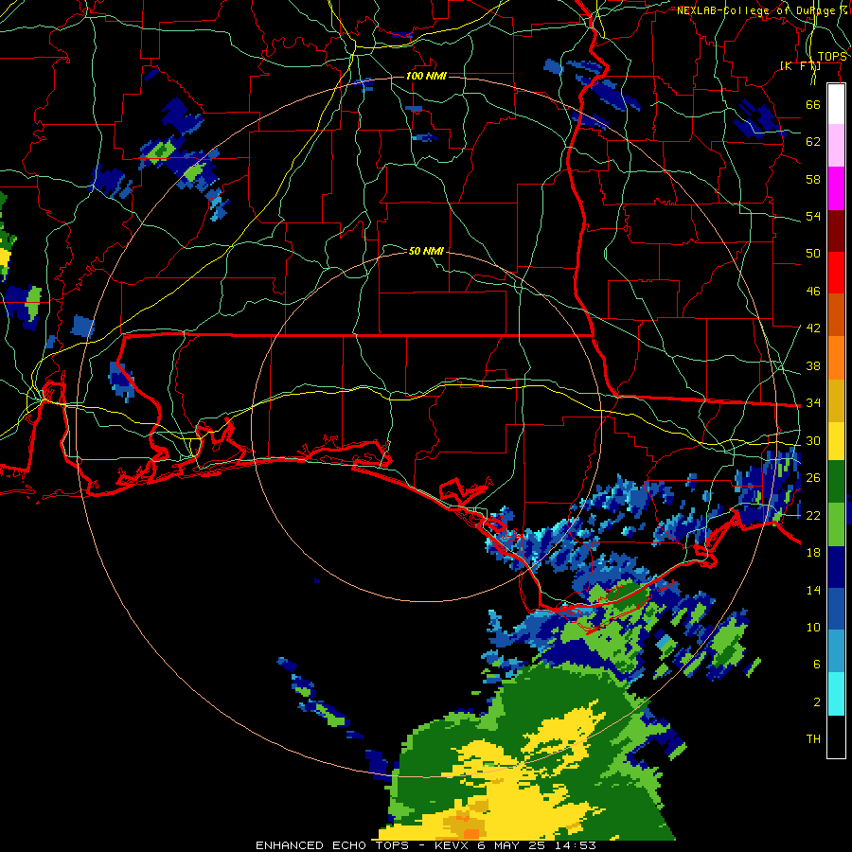This screenshot has height=852, width=852.
Task: Click the 54 value on the legend
Action: [813, 216]
